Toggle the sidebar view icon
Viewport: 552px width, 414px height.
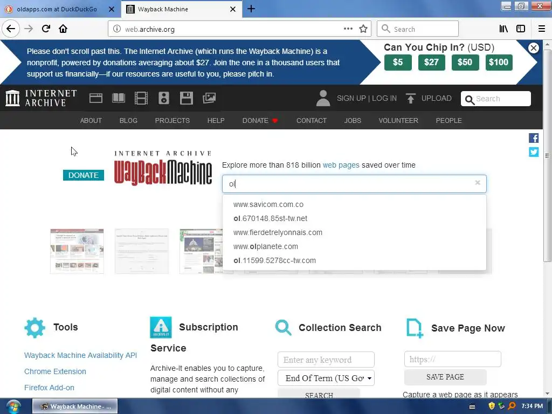[x=521, y=29]
